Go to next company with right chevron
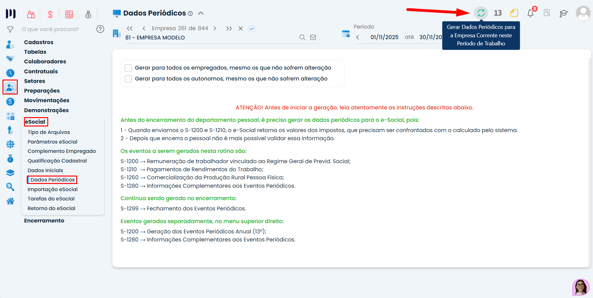Viewport: 593px width, 298px height. point(215,29)
